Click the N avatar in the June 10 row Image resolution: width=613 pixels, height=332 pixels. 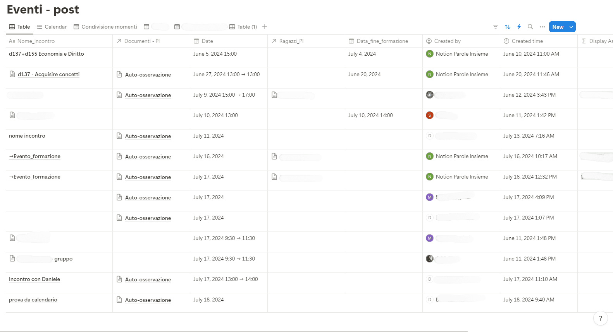pos(429,54)
